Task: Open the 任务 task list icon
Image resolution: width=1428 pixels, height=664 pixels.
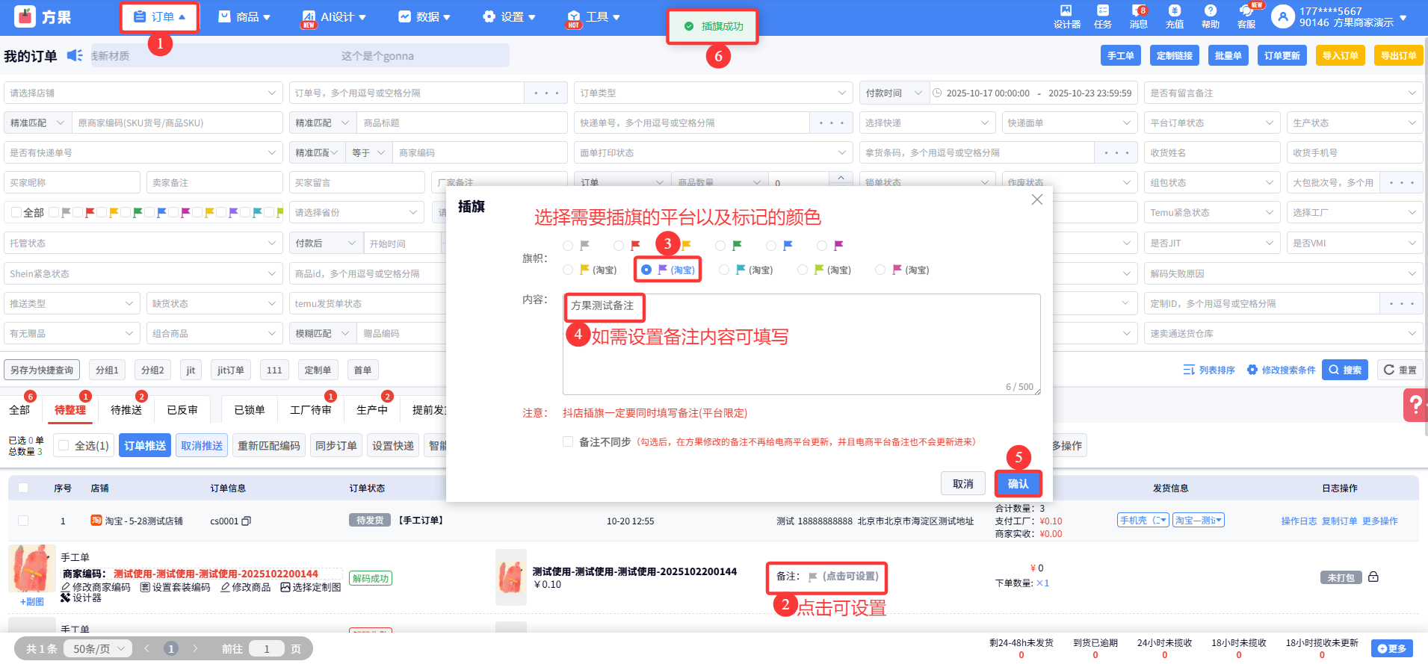Action: (x=1102, y=10)
